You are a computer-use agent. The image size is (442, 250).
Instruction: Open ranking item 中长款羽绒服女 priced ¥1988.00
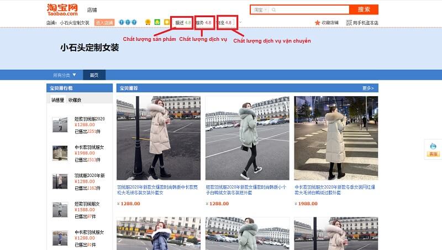(x=90, y=147)
